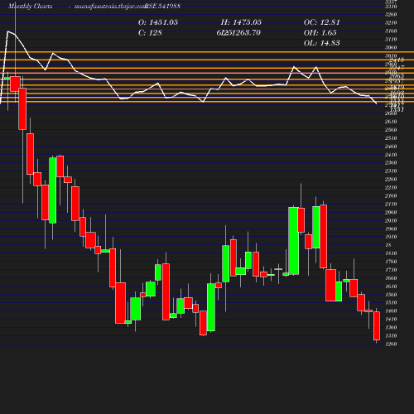Click the 1360 price axis label
Viewport: 414px width, 414px height.
pos(391,327)
